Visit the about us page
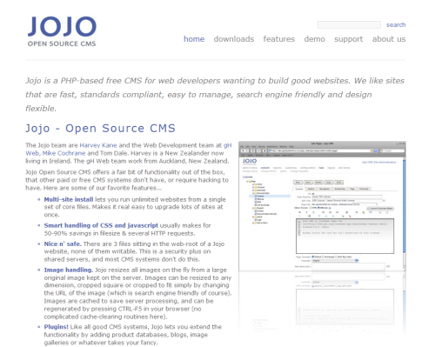 pyautogui.click(x=389, y=39)
